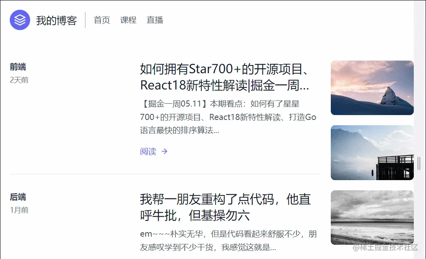Click the snowy mountain peak thumbnail
The width and height of the screenshot is (426, 259).
point(372,87)
